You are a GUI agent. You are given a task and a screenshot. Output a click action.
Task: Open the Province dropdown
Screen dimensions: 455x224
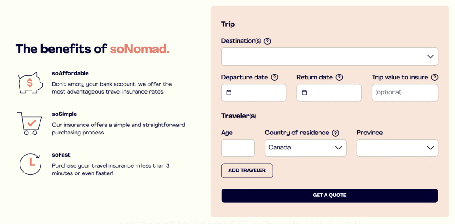[x=397, y=148]
